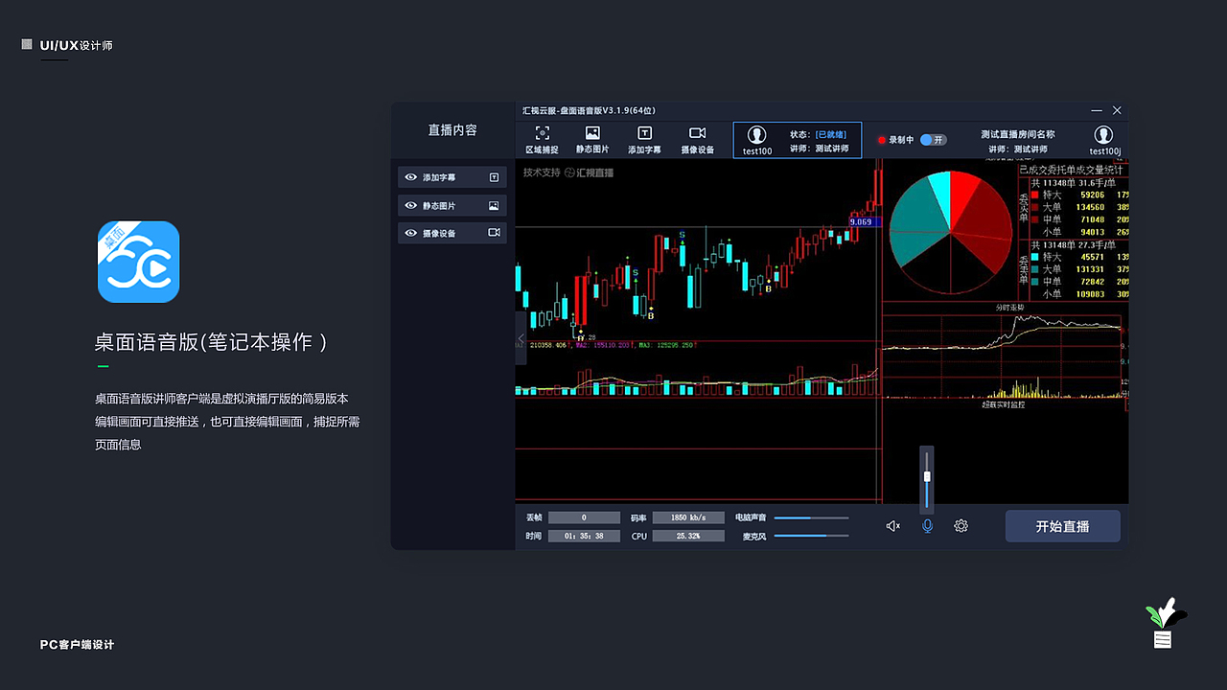The height and width of the screenshot is (690, 1227).
Task: Click the picture icon on 静态图片 row
Action: 494,205
